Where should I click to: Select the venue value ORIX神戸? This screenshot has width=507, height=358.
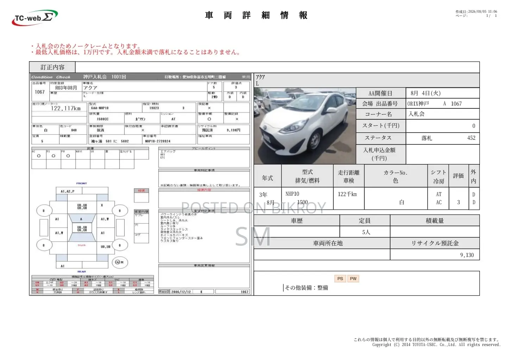[x=418, y=103]
